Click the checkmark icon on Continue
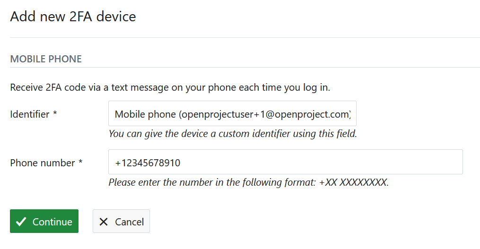Image resolution: width=480 pixels, height=249 pixels. 21,222
